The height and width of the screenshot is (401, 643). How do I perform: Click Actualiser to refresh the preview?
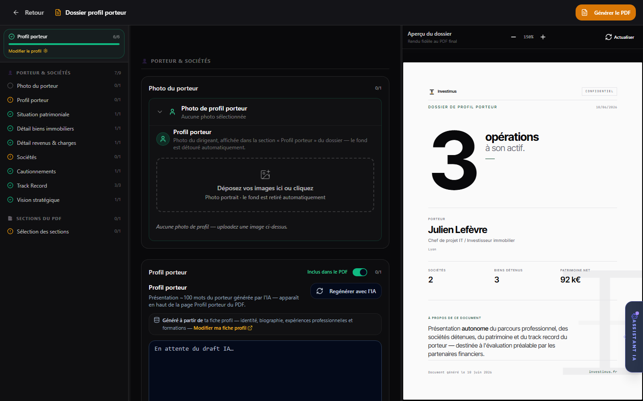point(620,37)
